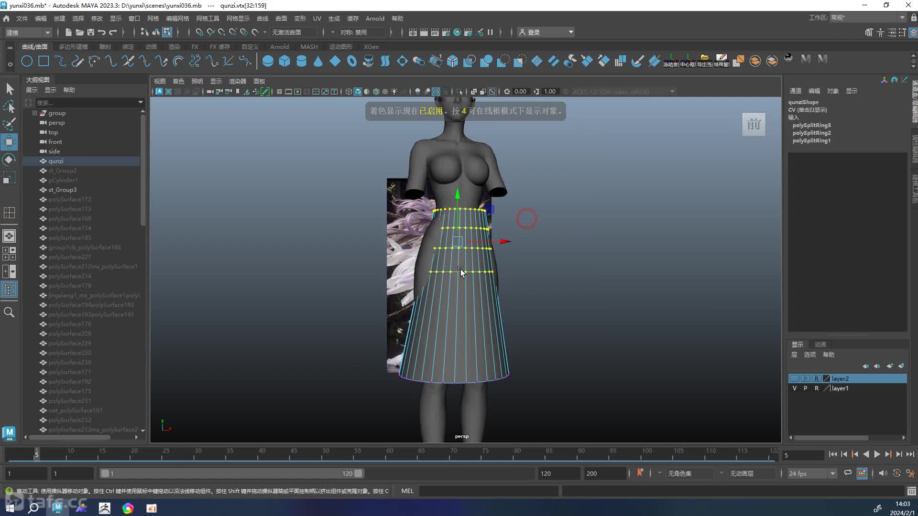
Task: Toggle the P playback box of layer1
Action: tap(806, 388)
